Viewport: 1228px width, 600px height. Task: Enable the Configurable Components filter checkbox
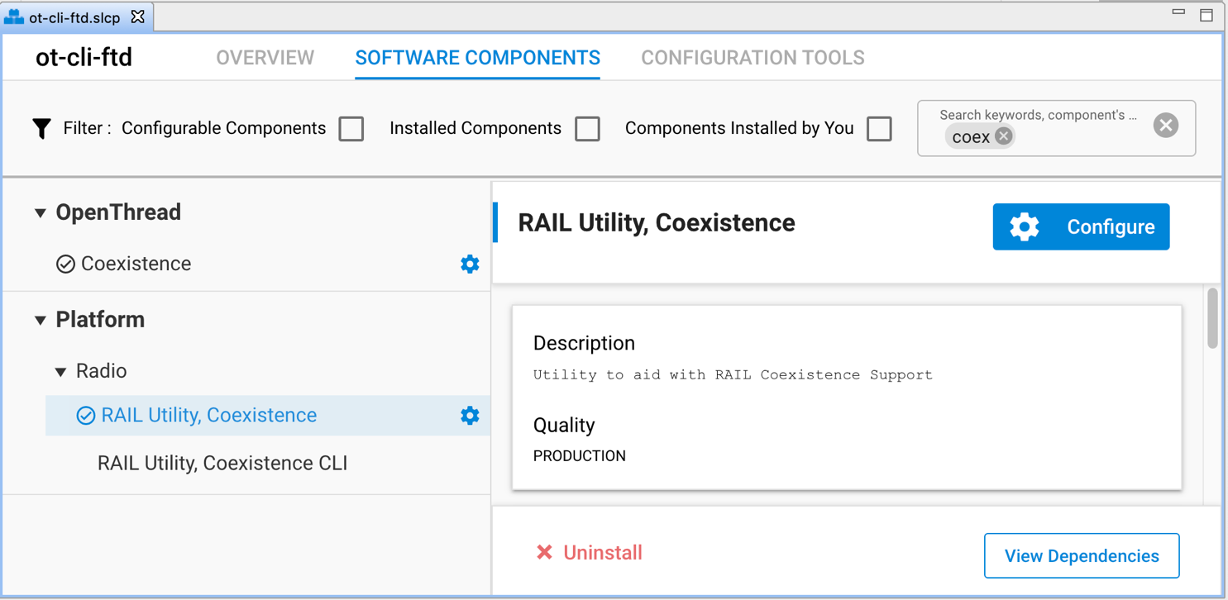pos(351,129)
